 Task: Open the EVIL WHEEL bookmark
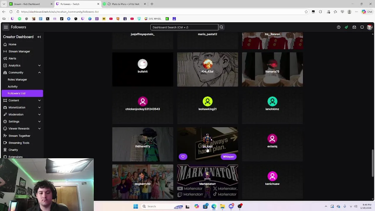153,19
